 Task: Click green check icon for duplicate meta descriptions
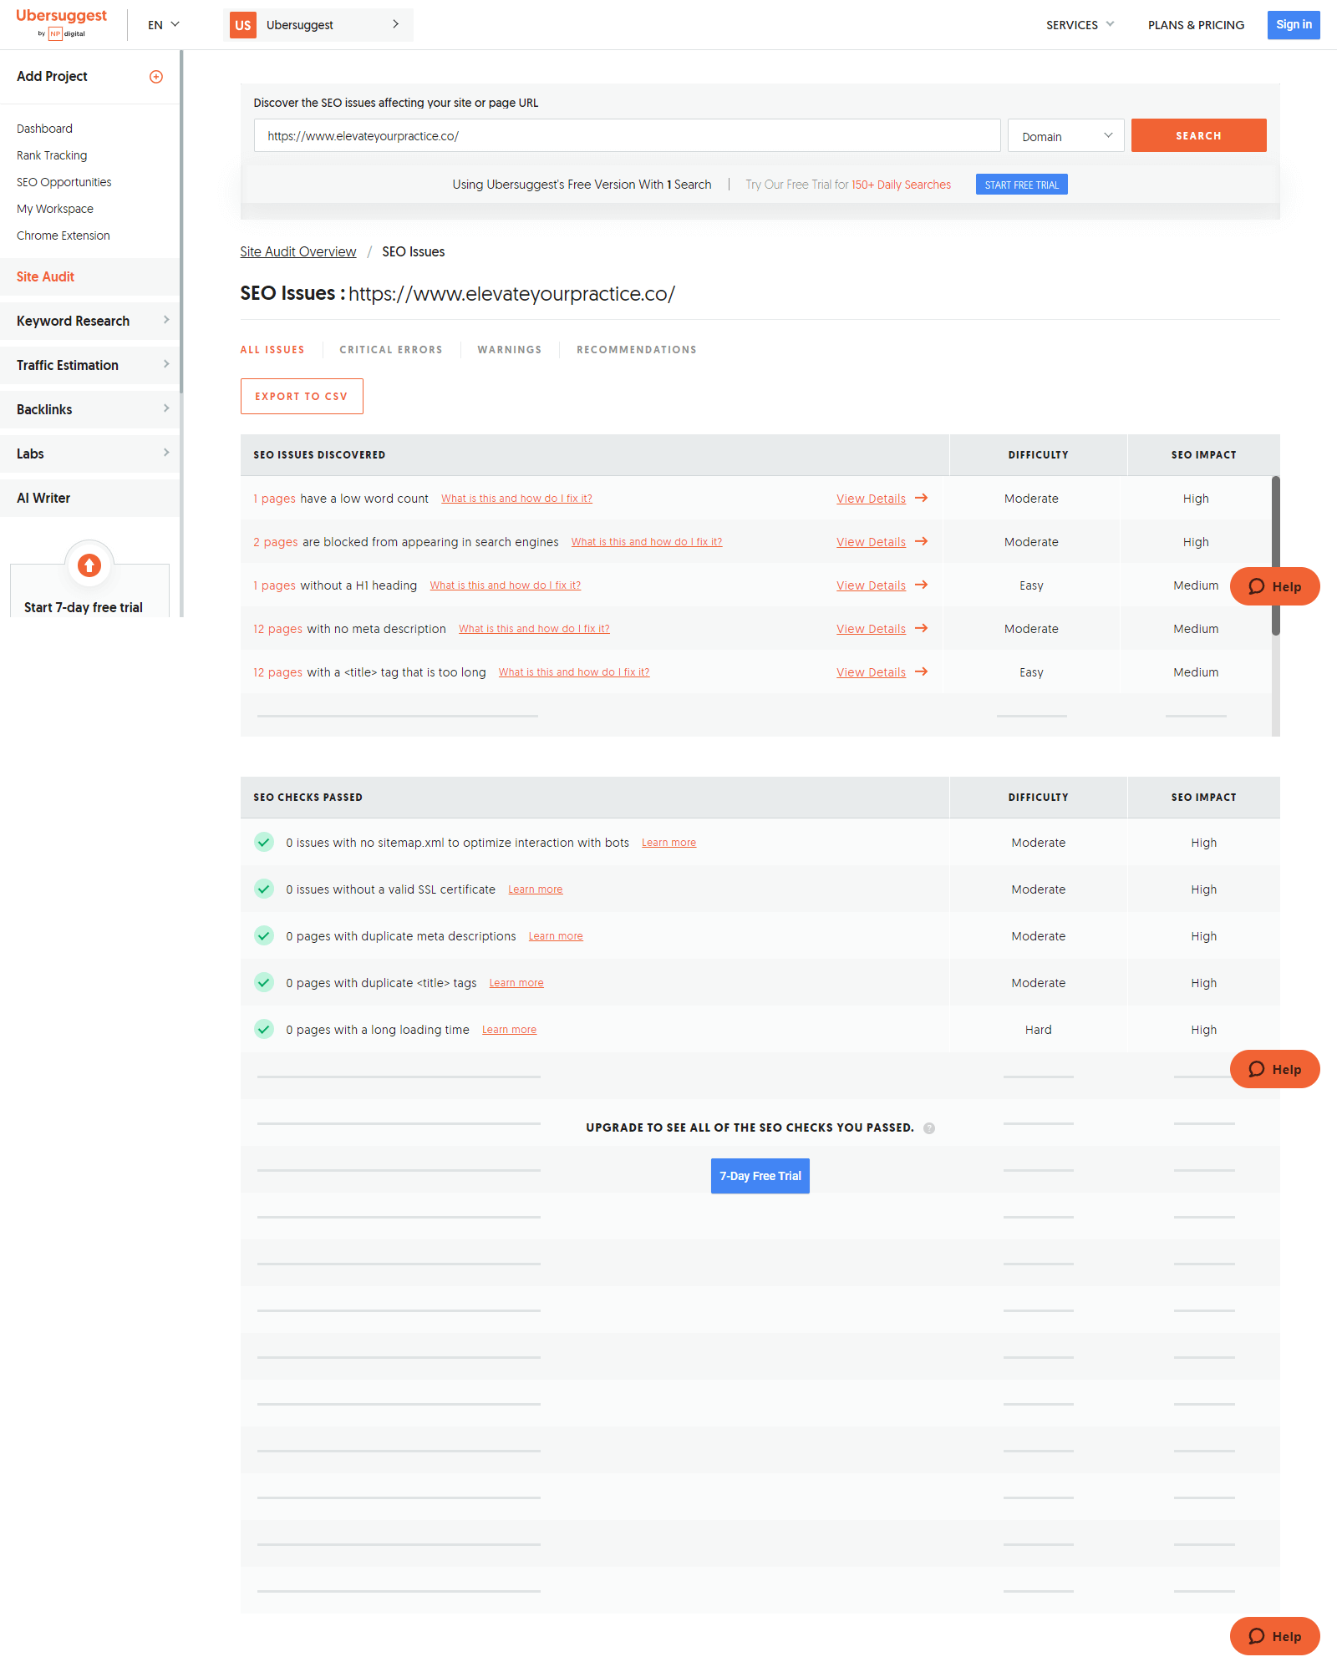[264, 935]
